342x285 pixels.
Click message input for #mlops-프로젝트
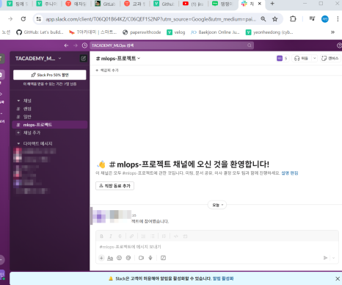click(217, 247)
